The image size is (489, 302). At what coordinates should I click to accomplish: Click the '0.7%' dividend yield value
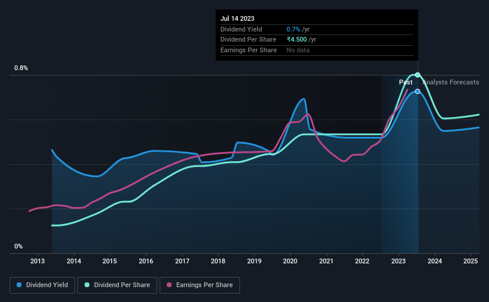(293, 29)
